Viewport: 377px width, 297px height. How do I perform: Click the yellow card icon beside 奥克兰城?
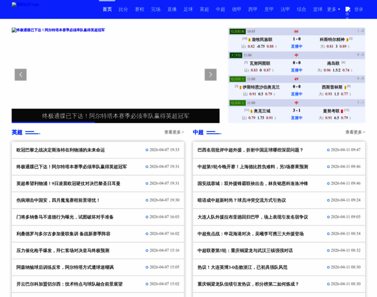click(x=251, y=111)
